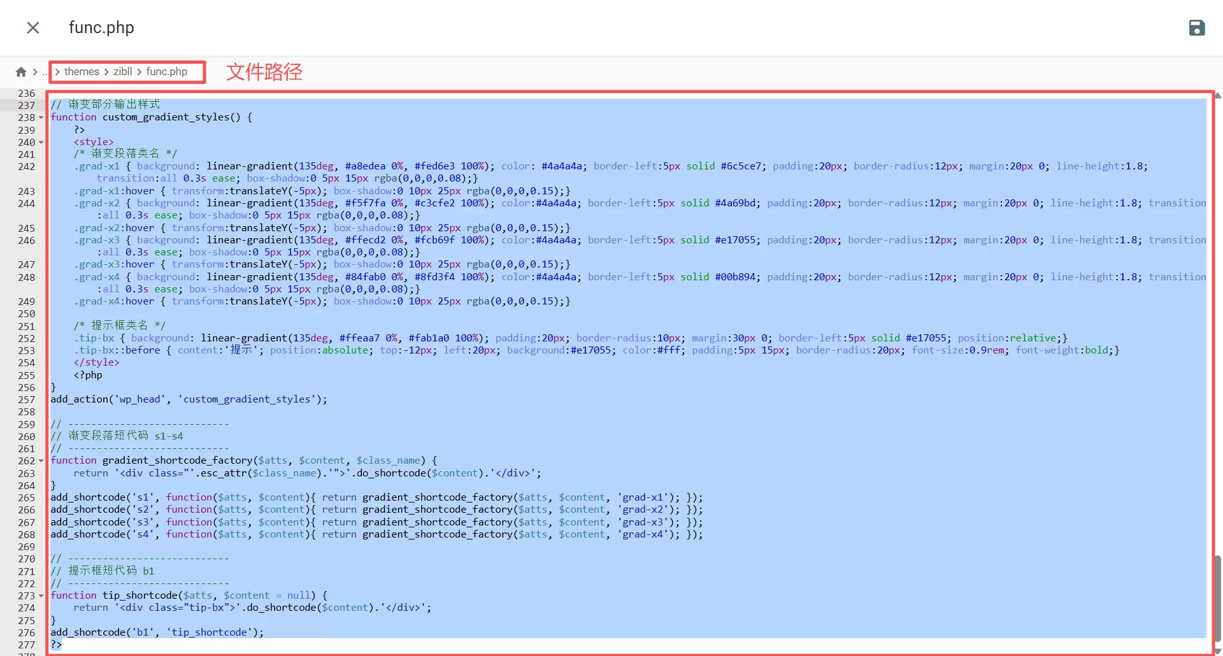The height and width of the screenshot is (656, 1223).
Task: Click the add_shortcode 'b1' tip_shortcode line
Action: point(157,632)
